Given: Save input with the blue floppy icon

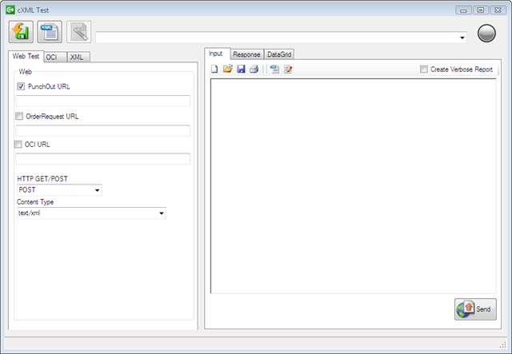Looking at the screenshot, I should [x=241, y=69].
